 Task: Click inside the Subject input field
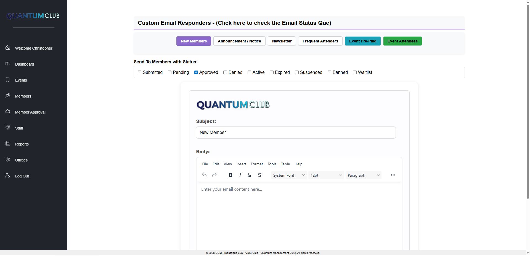coord(296,133)
